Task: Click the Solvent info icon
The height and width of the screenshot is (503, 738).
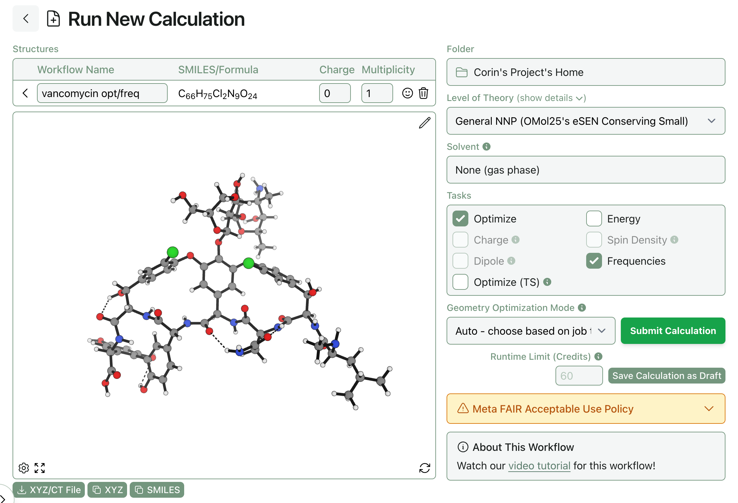Action: point(486,147)
